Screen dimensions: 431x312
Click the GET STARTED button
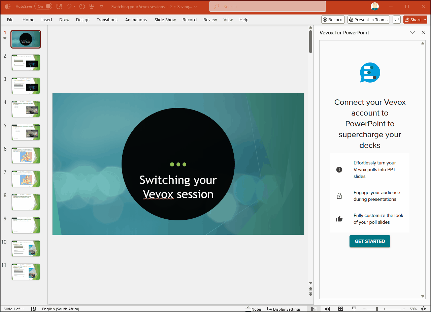coord(370,241)
